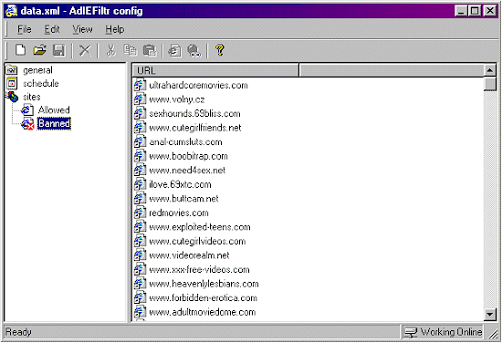Click the icon beside ultrahardcoremovies.com
This screenshot has width=502, height=343.
click(x=140, y=85)
